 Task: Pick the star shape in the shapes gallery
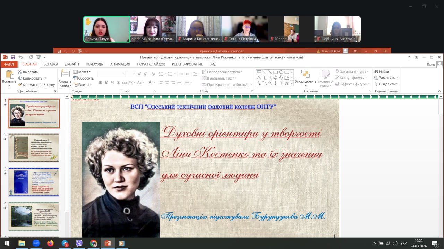click(287, 83)
